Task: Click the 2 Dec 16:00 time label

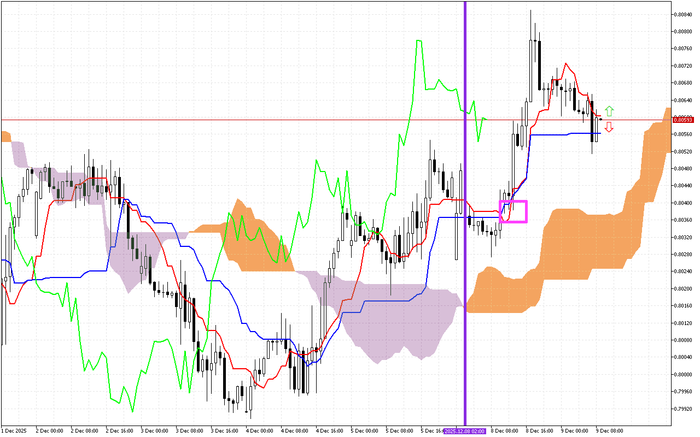Action: (119, 431)
